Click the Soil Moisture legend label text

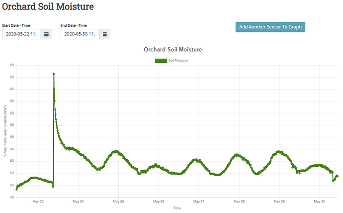click(178, 60)
